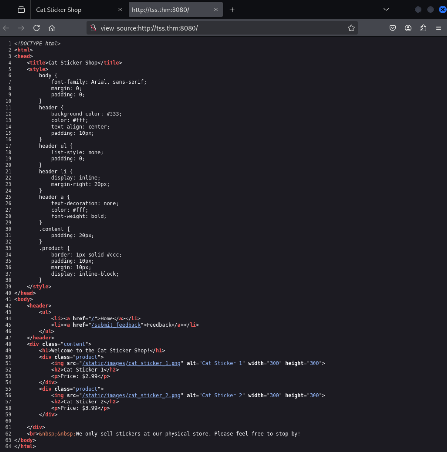Click the back navigation arrow

[x=6, y=28]
